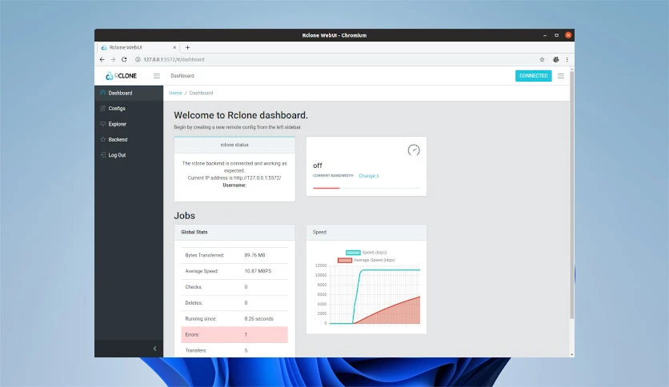Viewport: 669px width, 387px height.
Task: Reload the page
Action: [x=124, y=60]
